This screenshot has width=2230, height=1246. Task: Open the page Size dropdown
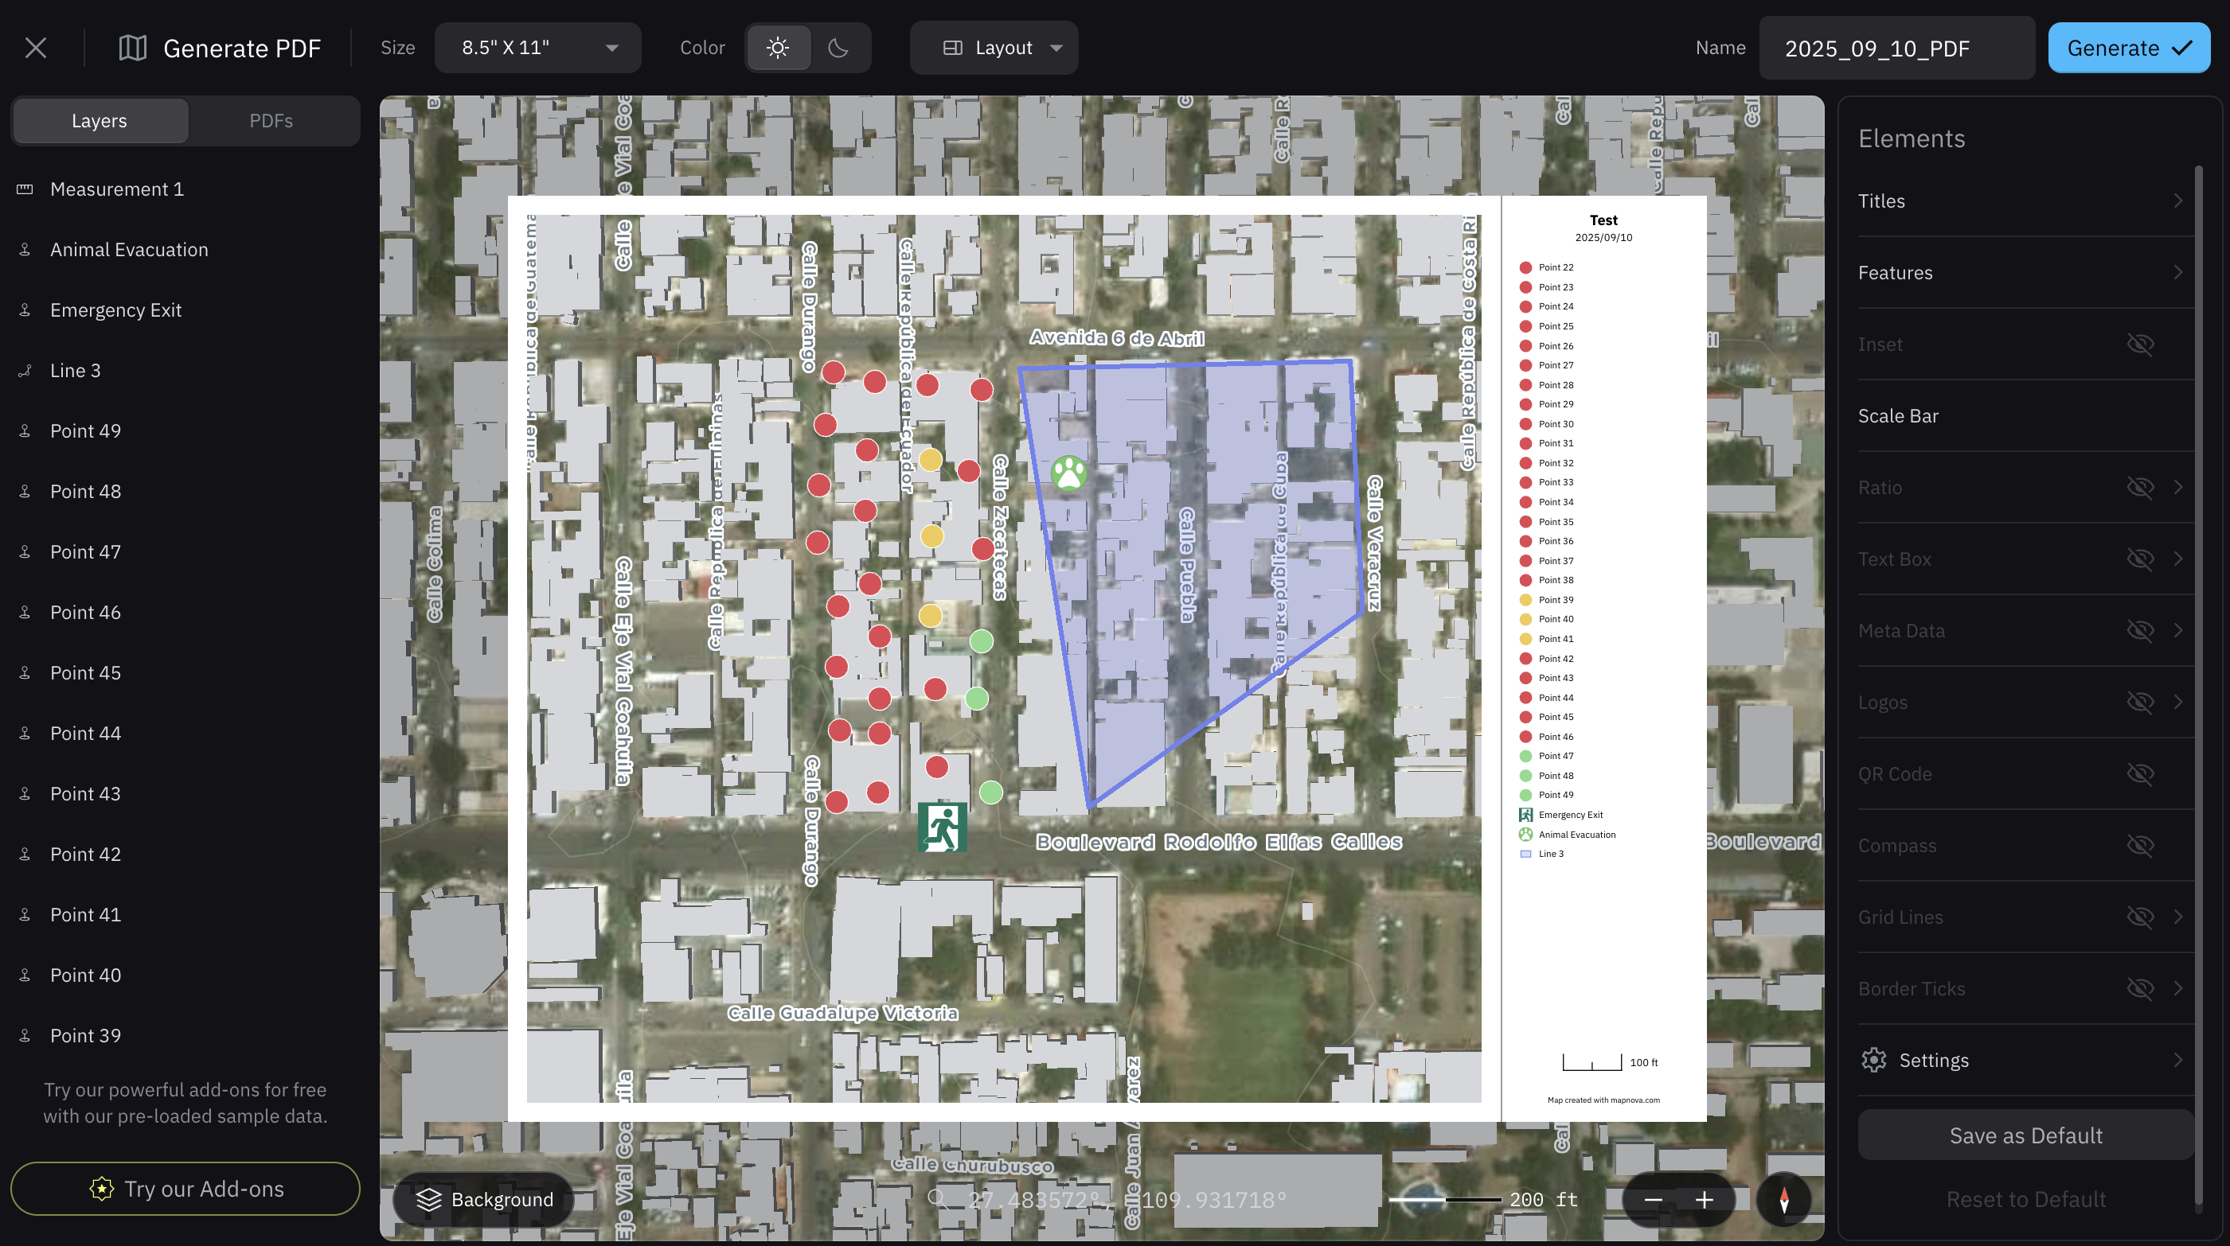(x=537, y=48)
